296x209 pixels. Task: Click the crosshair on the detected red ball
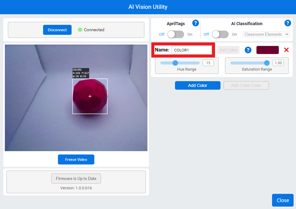(90, 96)
